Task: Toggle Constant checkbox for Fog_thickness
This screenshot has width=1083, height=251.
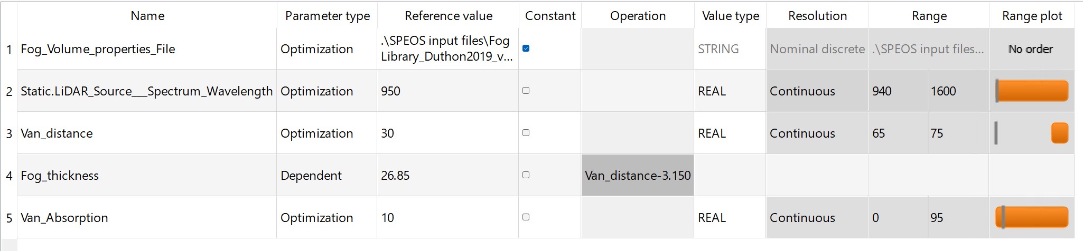Action: [526, 175]
